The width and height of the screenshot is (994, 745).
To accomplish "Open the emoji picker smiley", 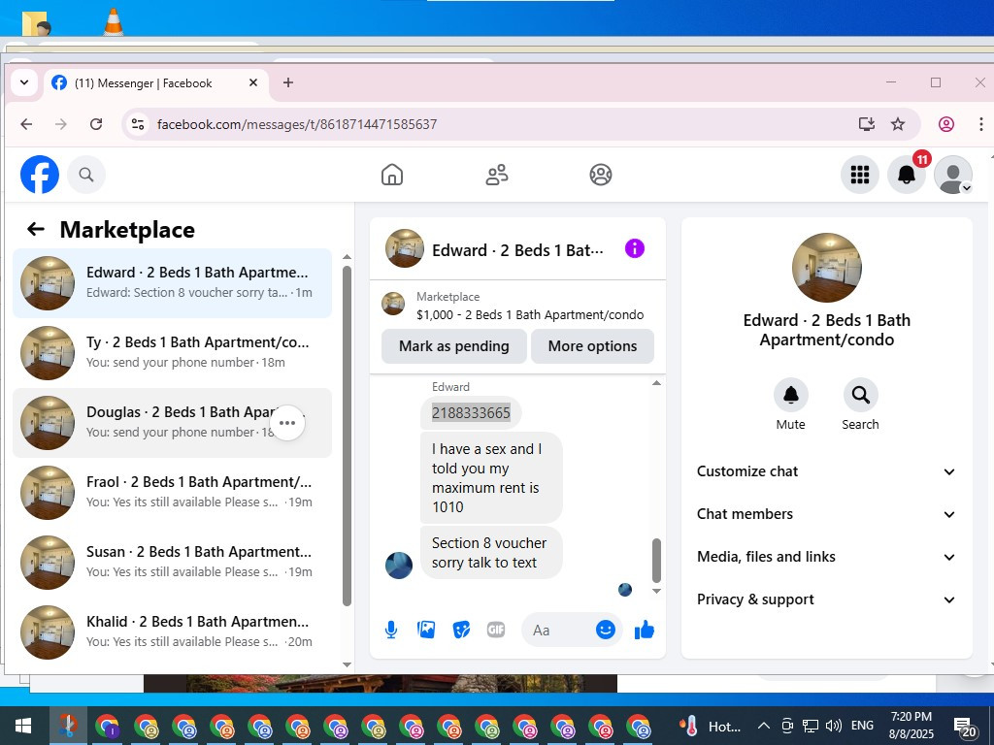I will click(x=606, y=629).
